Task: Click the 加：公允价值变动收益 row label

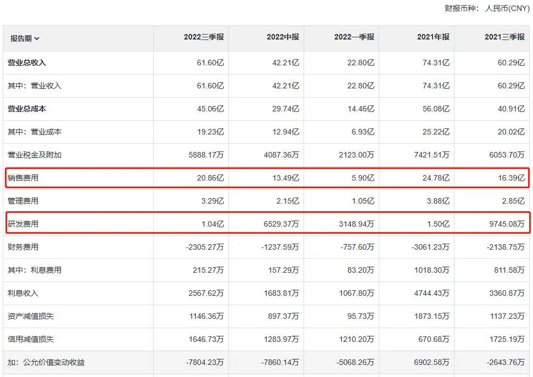Action: point(46,362)
